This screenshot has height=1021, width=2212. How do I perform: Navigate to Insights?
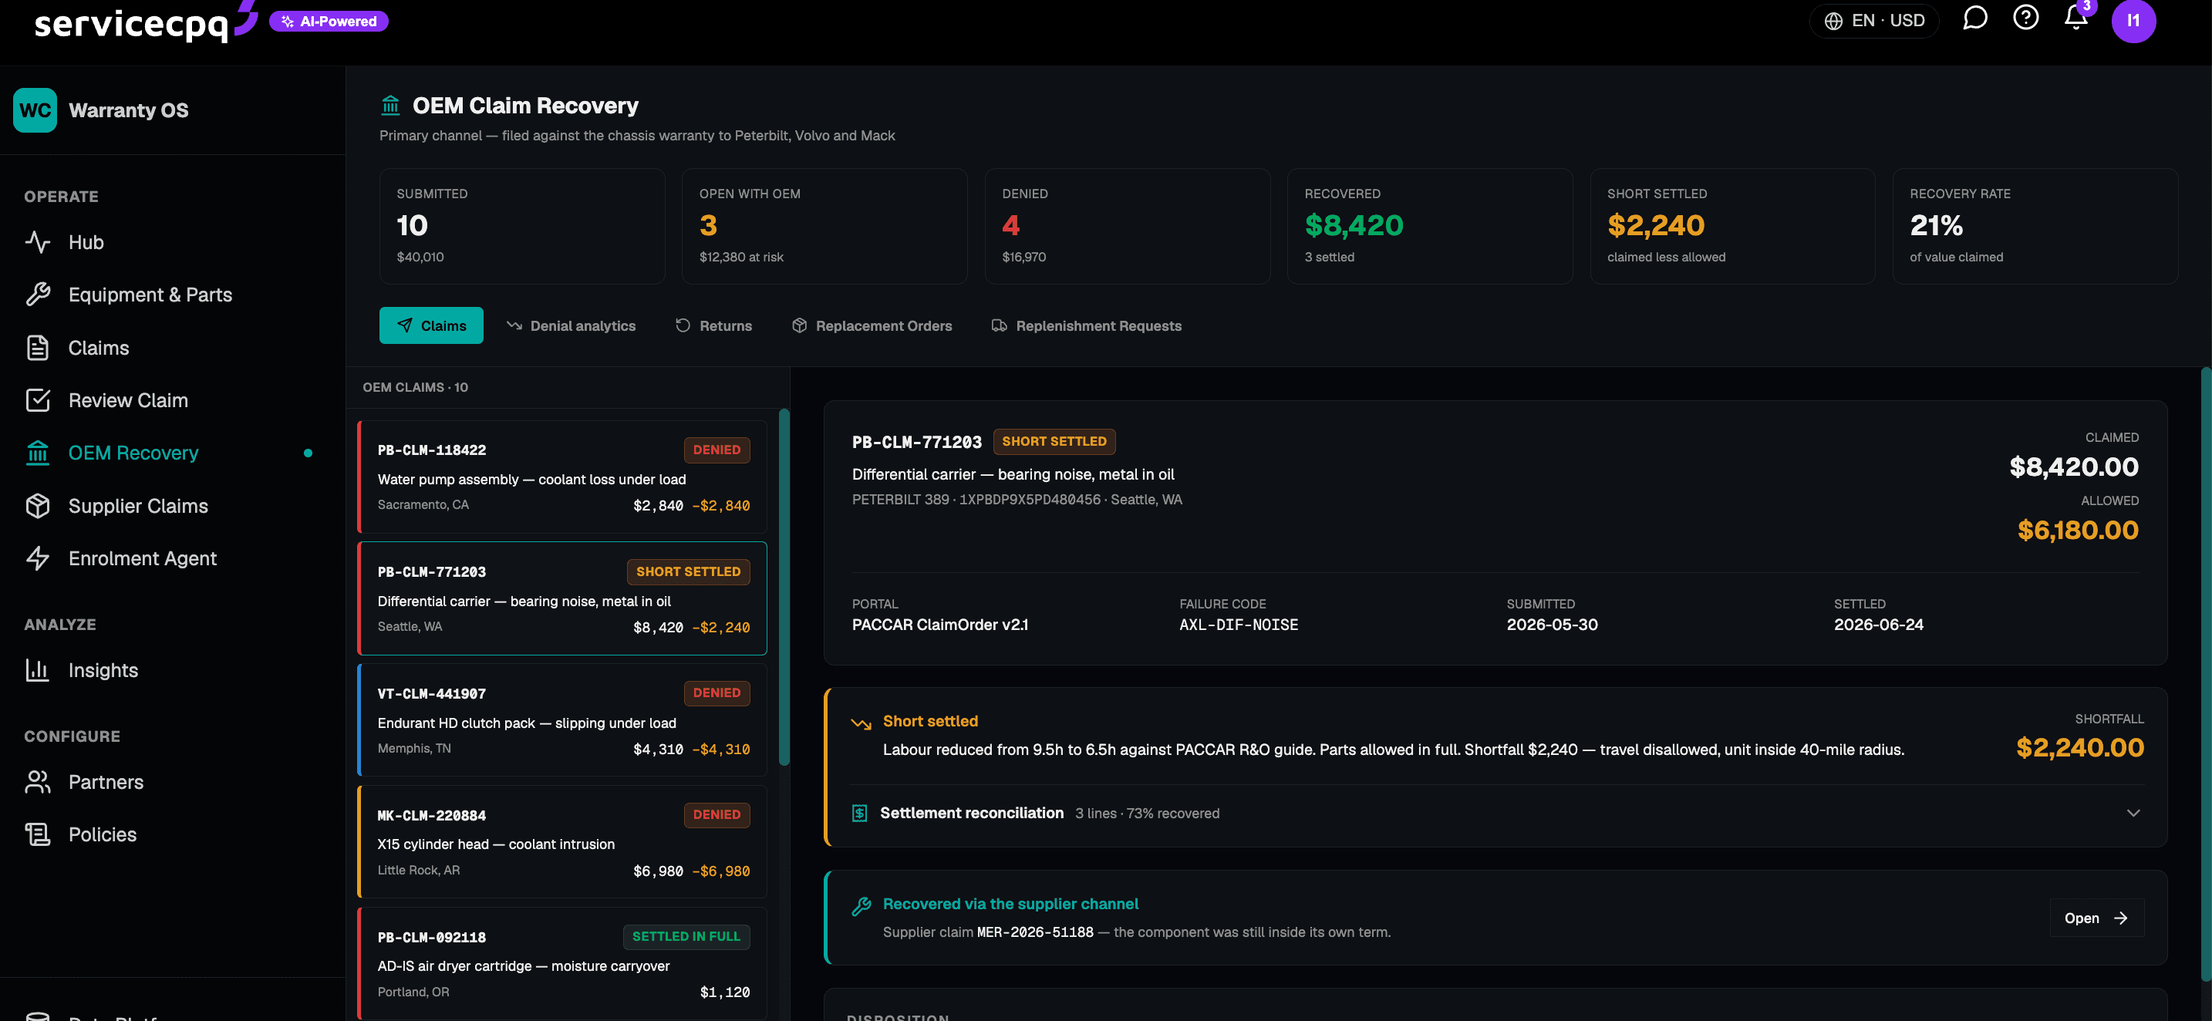172,670
